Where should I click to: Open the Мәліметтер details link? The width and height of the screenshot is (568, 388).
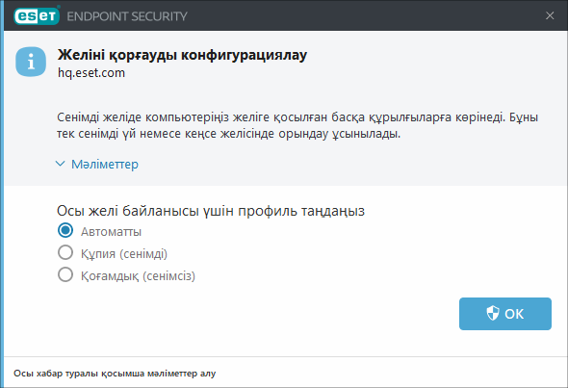coord(105,164)
